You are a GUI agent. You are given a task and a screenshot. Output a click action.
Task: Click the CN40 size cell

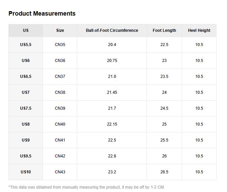point(60,124)
